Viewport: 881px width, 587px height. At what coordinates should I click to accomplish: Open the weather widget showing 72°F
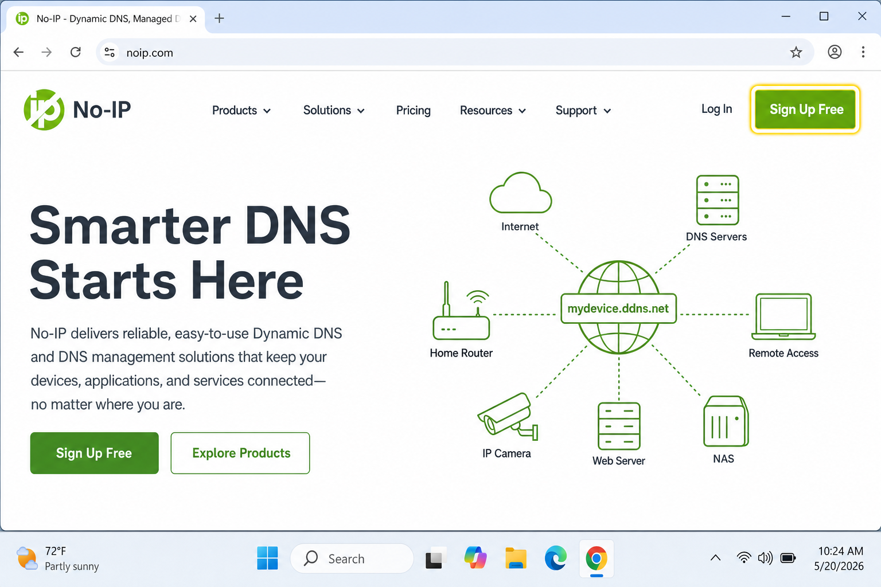coord(58,558)
